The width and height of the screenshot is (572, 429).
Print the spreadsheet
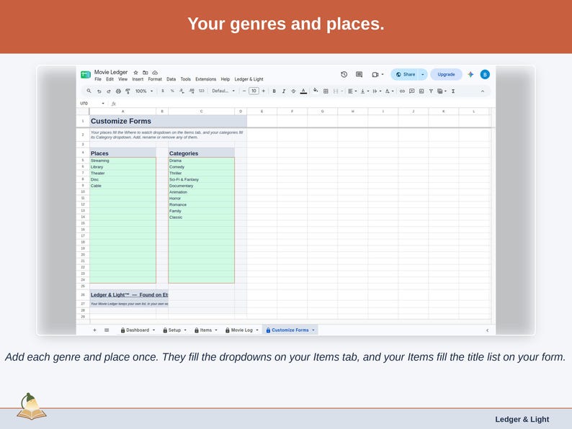pyautogui.click(x=118, y=91)
